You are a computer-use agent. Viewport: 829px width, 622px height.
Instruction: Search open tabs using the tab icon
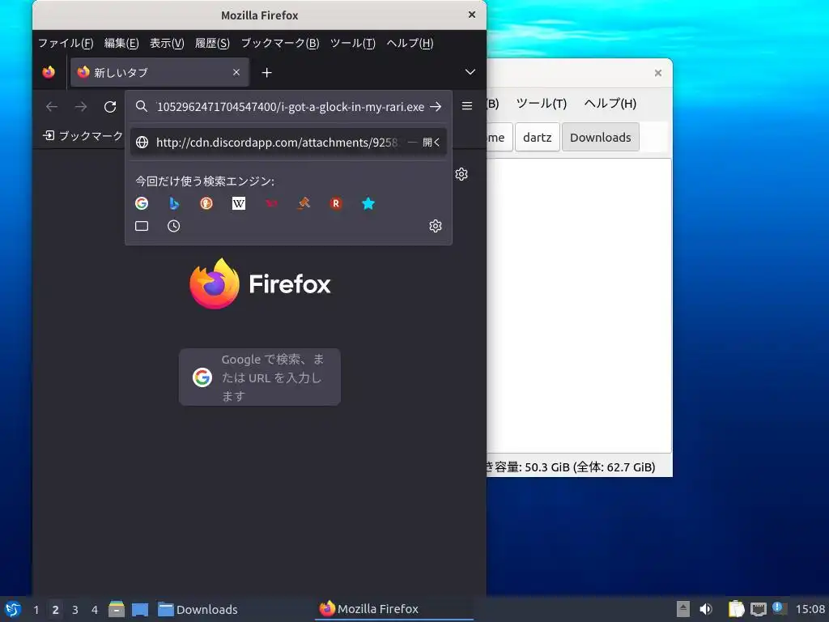coord(142,226)
